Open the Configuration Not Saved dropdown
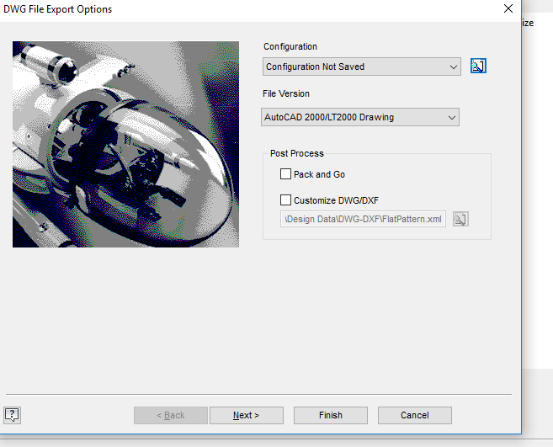Screen dimensions: 553x447 coord(361,67)
